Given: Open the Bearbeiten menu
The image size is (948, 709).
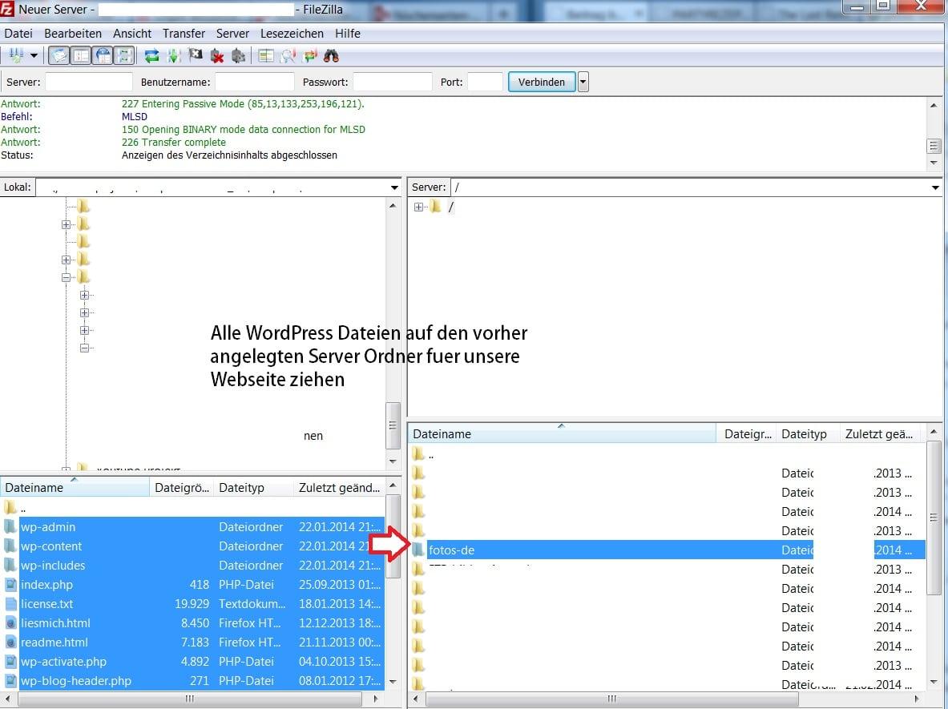Looking at the screenshot, I should 73,33.
